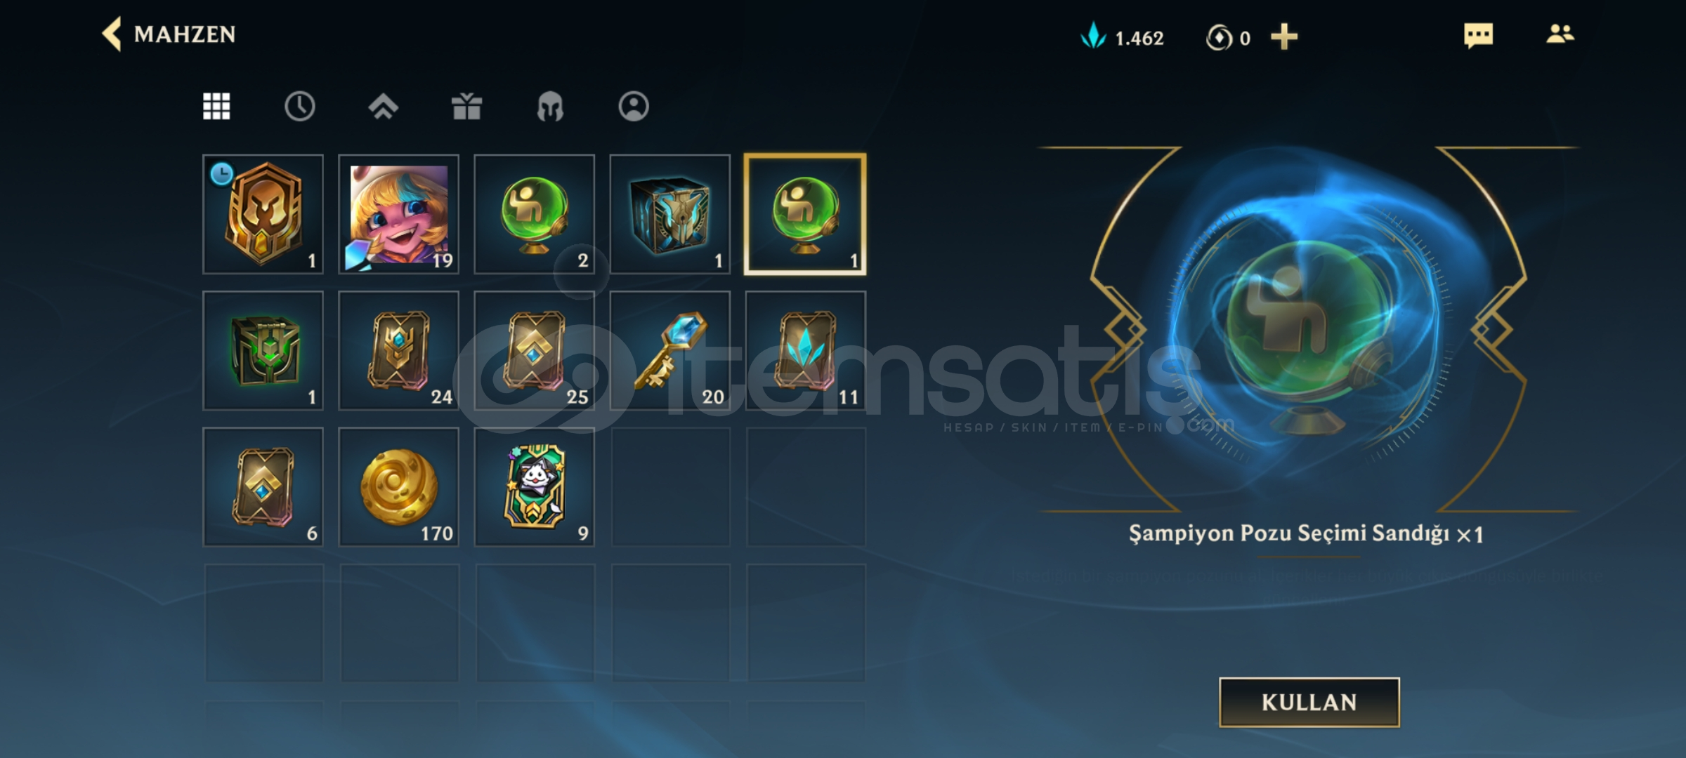Select the gold coin item with 170
Image resolution: width=1686 pixels, height=758 pixels.
tap(399, 486)
